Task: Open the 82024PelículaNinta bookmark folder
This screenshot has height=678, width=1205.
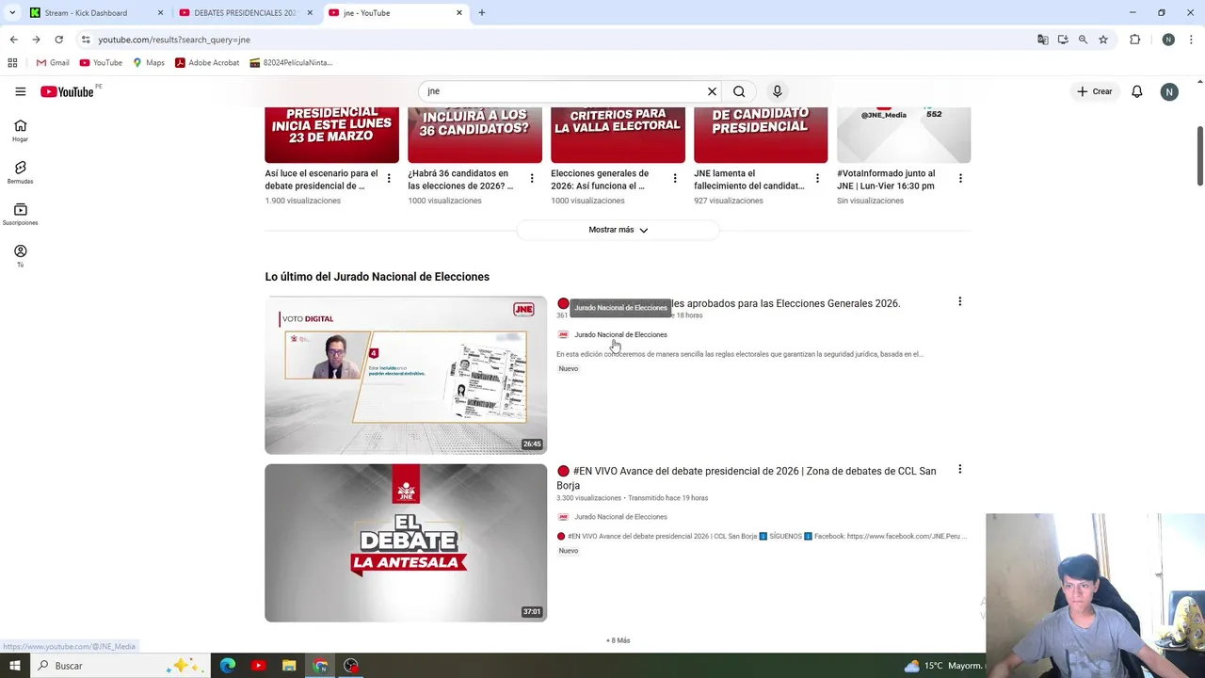Action: (x=291, y=62)
